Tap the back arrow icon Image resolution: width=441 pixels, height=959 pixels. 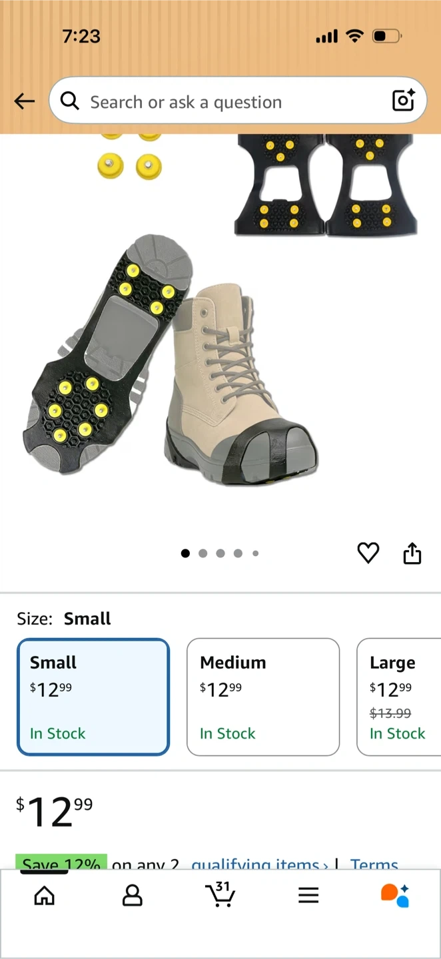coord(25,101)
